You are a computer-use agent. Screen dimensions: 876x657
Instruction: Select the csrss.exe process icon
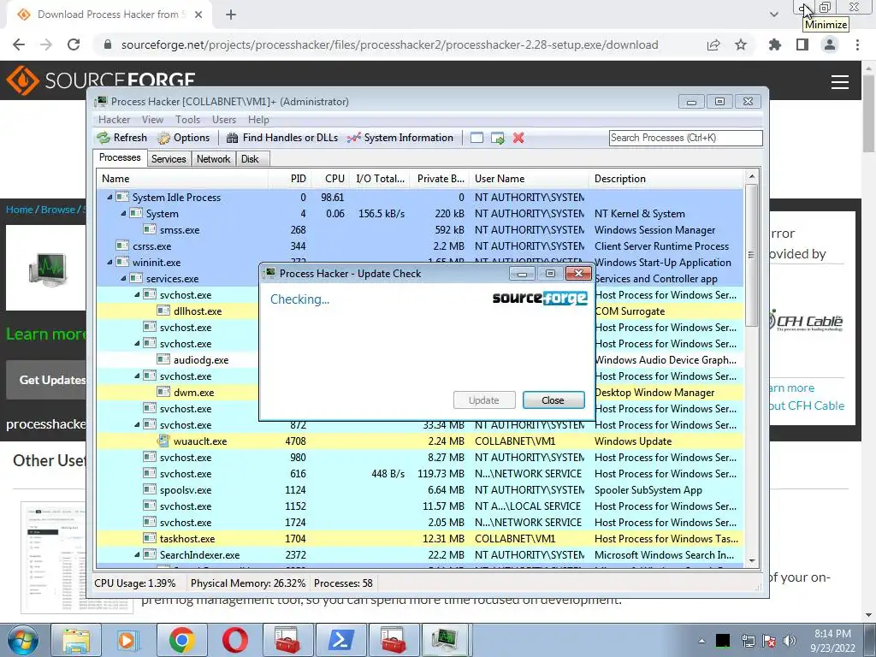(x=121, y=246)
